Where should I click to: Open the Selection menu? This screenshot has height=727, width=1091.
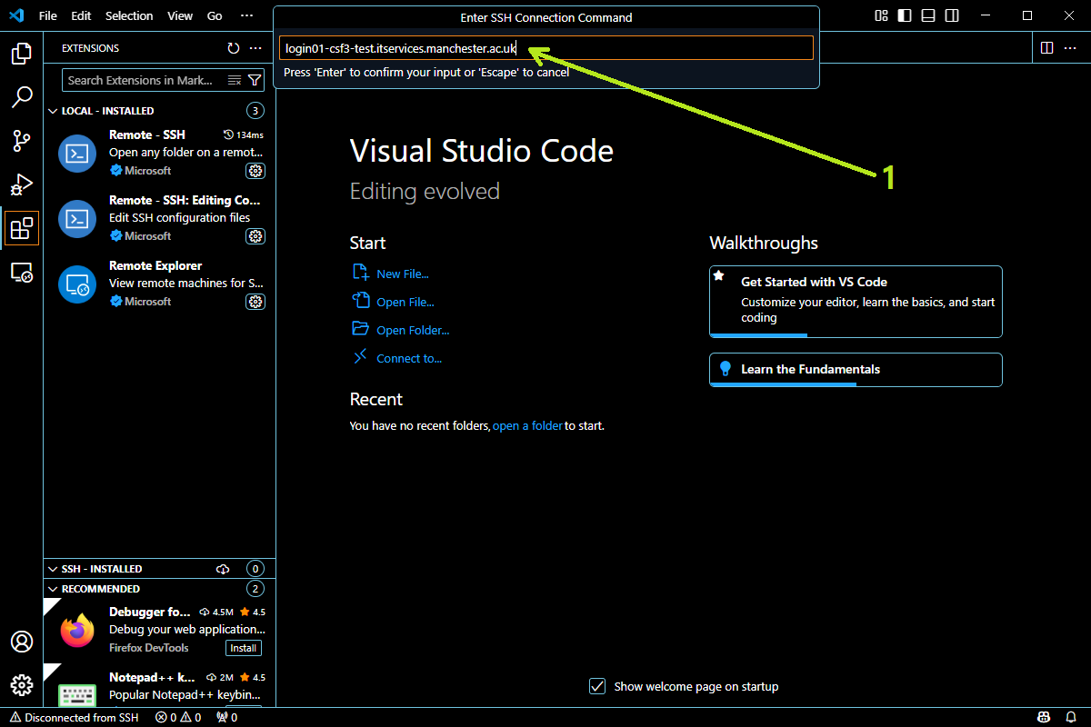click(129, 16)
